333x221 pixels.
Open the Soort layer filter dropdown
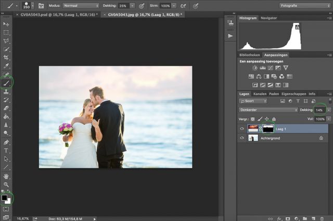253,101
